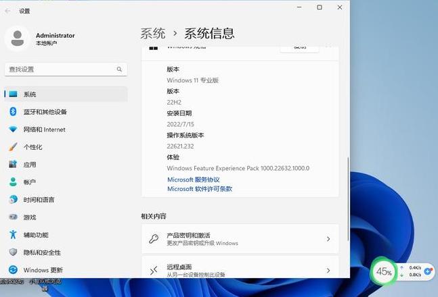The height and width of the screenshot is (297, 438).
Task: Select the Windows 11 专业版 text
Action: click(192, 80)
